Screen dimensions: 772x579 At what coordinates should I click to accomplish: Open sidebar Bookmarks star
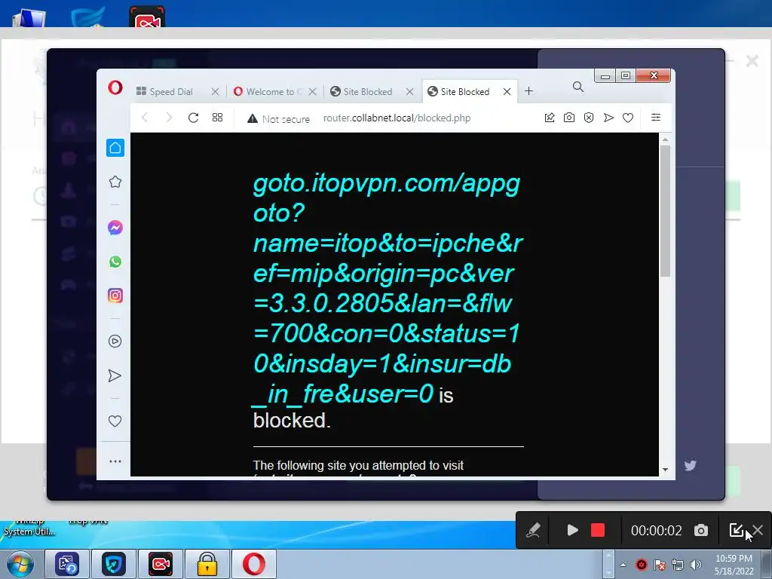tap(115, 182)
